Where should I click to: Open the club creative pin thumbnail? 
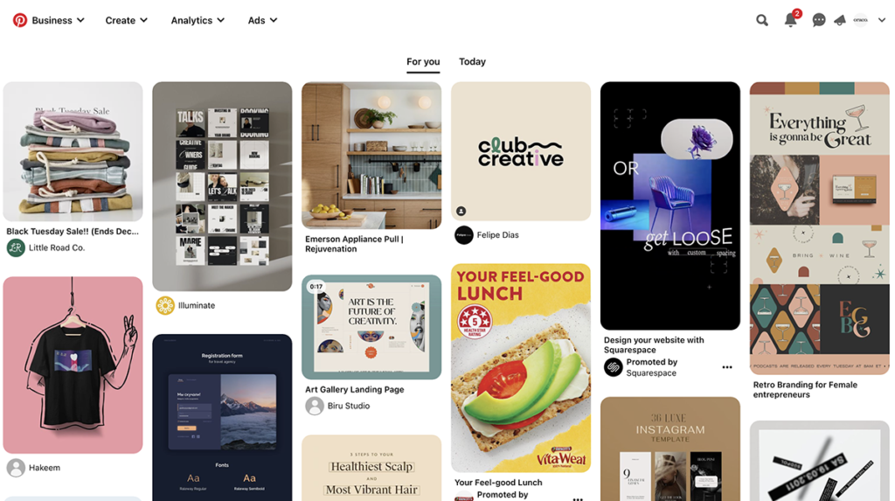tap(521, 151)
